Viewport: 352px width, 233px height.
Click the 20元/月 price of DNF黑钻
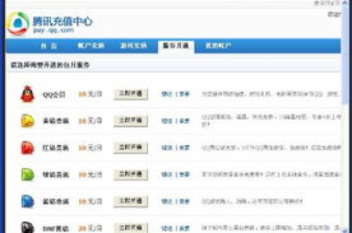coord(90,228)
